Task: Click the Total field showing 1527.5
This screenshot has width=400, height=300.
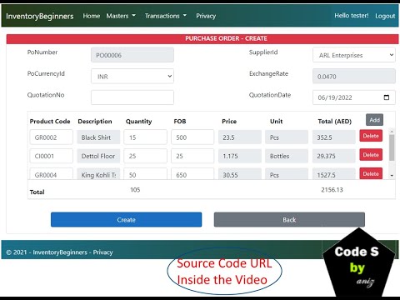Action: coord(334,174)
